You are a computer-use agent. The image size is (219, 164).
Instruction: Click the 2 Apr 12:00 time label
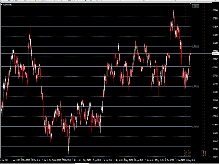[77, 160]
